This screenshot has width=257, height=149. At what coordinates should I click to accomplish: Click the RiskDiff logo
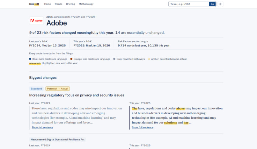point(34,4)
